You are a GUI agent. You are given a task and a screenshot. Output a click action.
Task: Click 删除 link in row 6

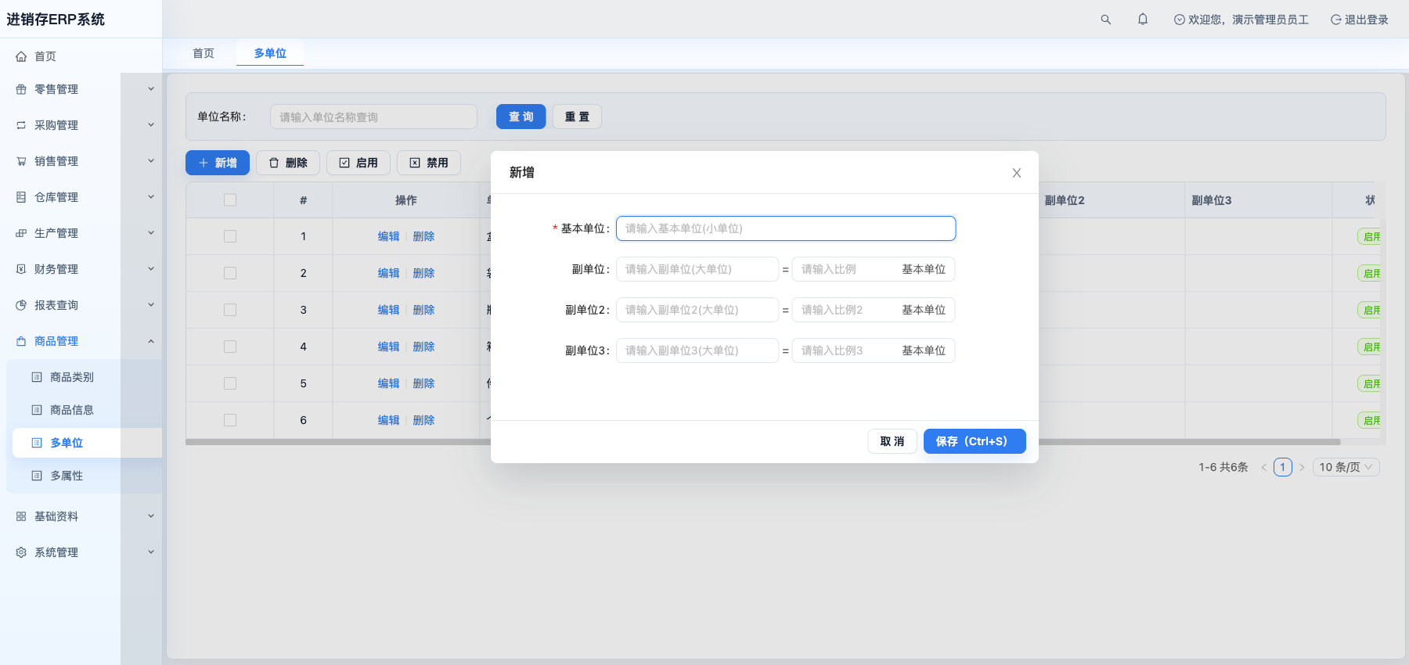tap(423, 420)
